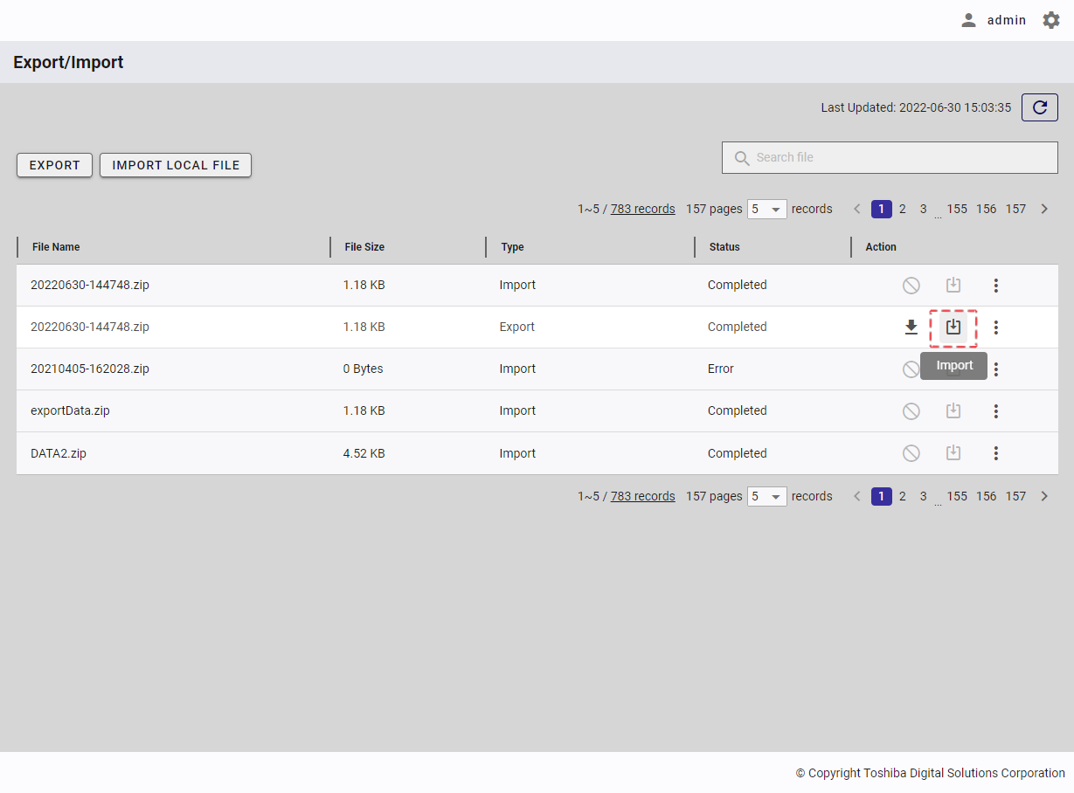Viewport: 1074px width, 793px height.
Task: Go to next page with top chevron
Action: tap(1043, 209)
